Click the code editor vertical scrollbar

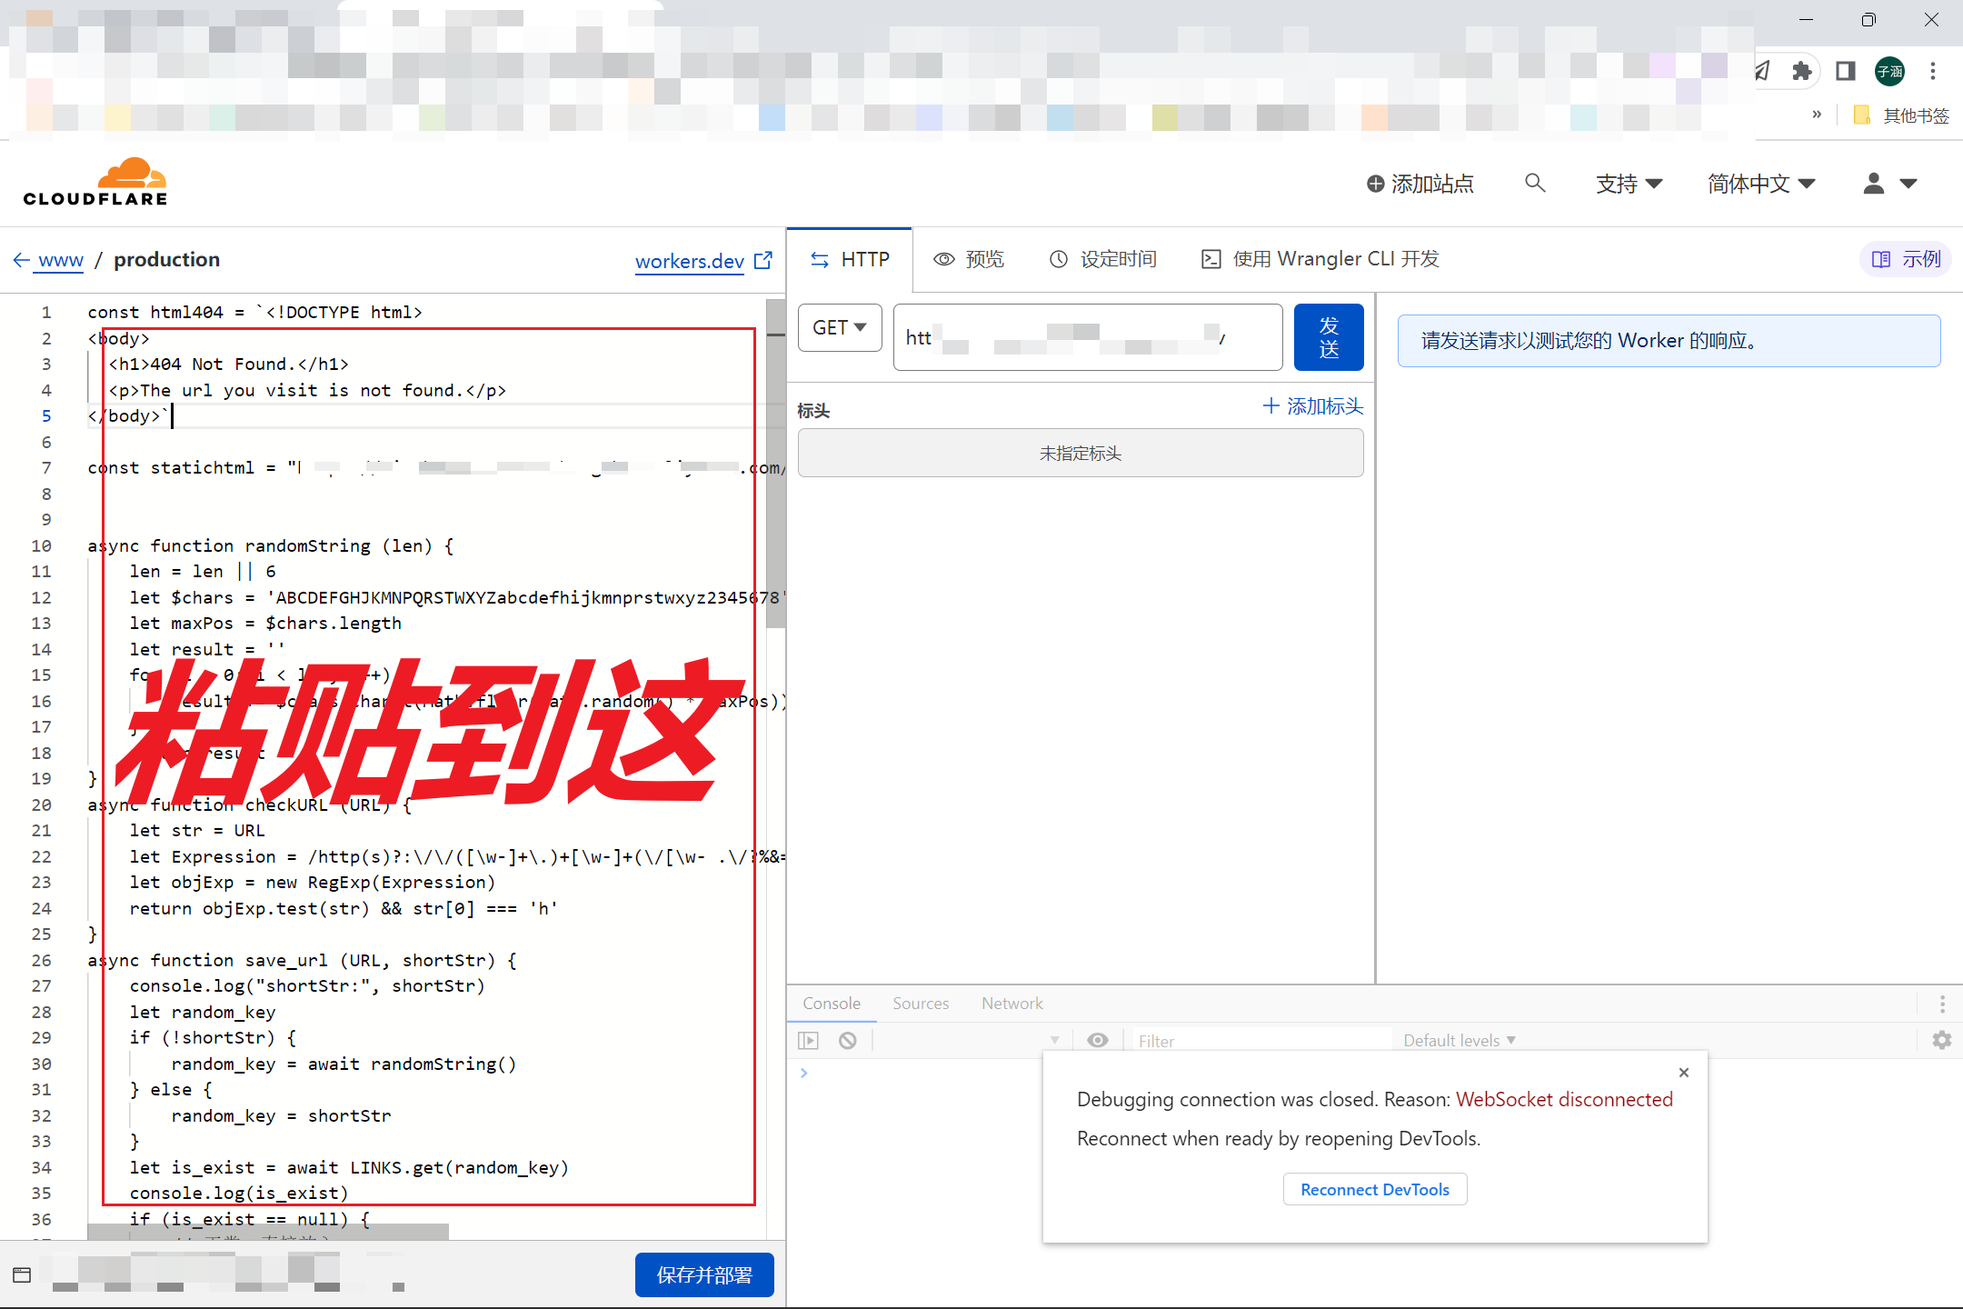pyautogui.click(x=775, y=464)
